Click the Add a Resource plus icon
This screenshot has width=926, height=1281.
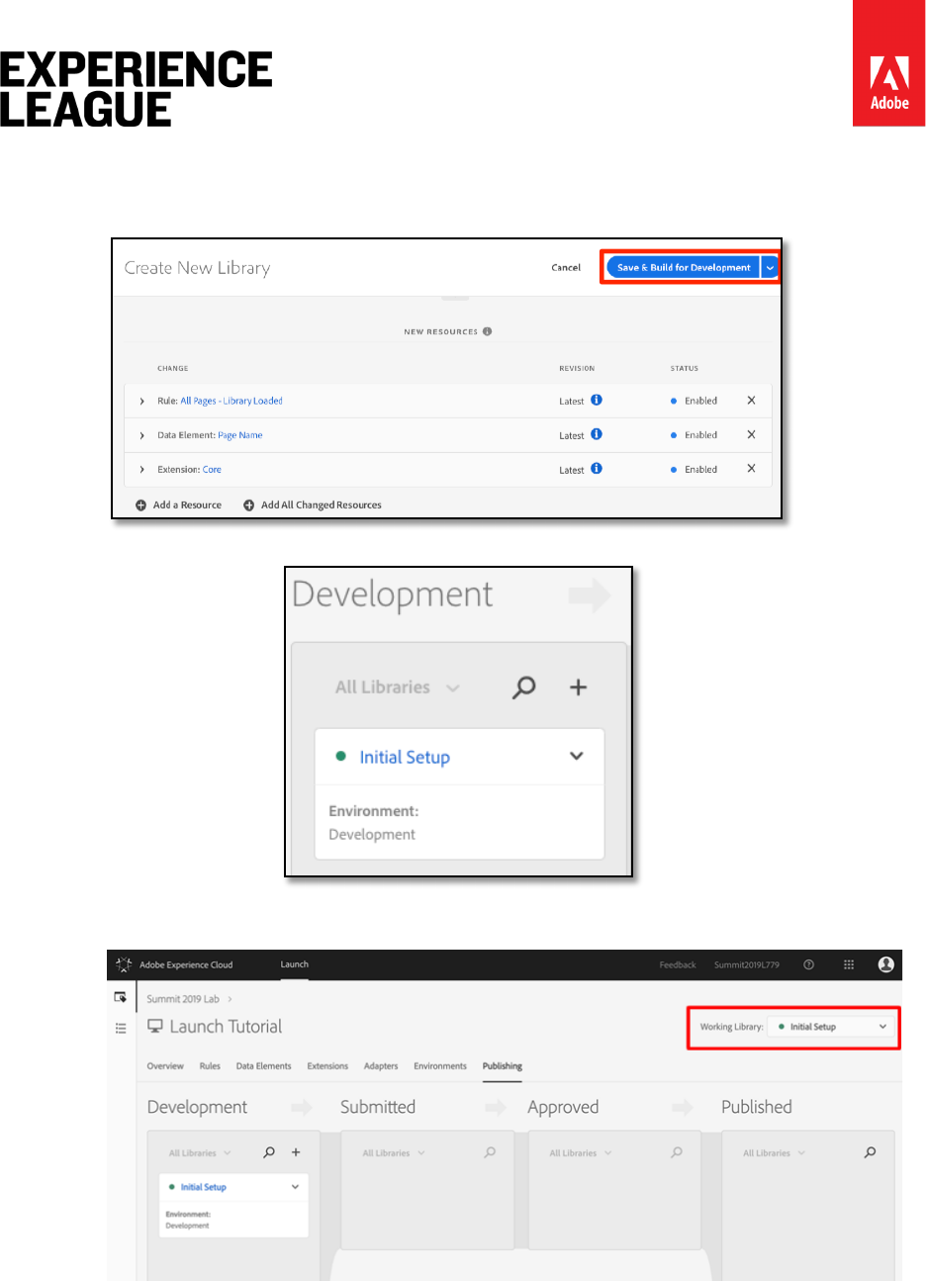click(x=141, y=504)
